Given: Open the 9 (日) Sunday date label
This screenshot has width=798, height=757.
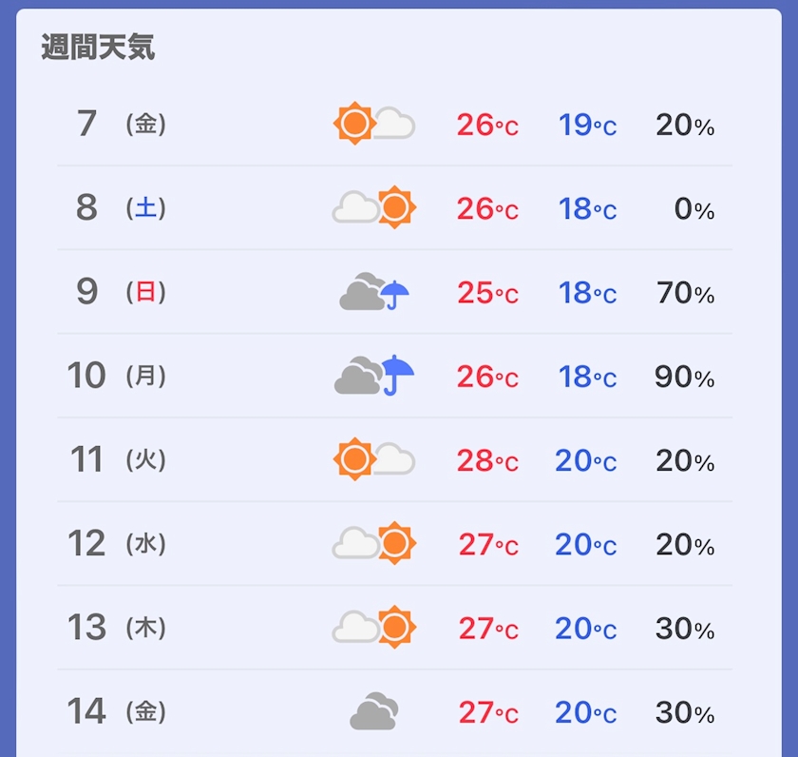Looking at the screenshot, I should pyautogui.click(x=122, y=291).
